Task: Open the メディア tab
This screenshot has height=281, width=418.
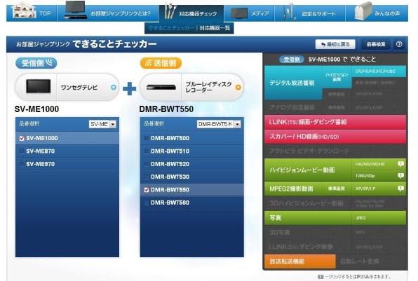Action: [249, 13]
